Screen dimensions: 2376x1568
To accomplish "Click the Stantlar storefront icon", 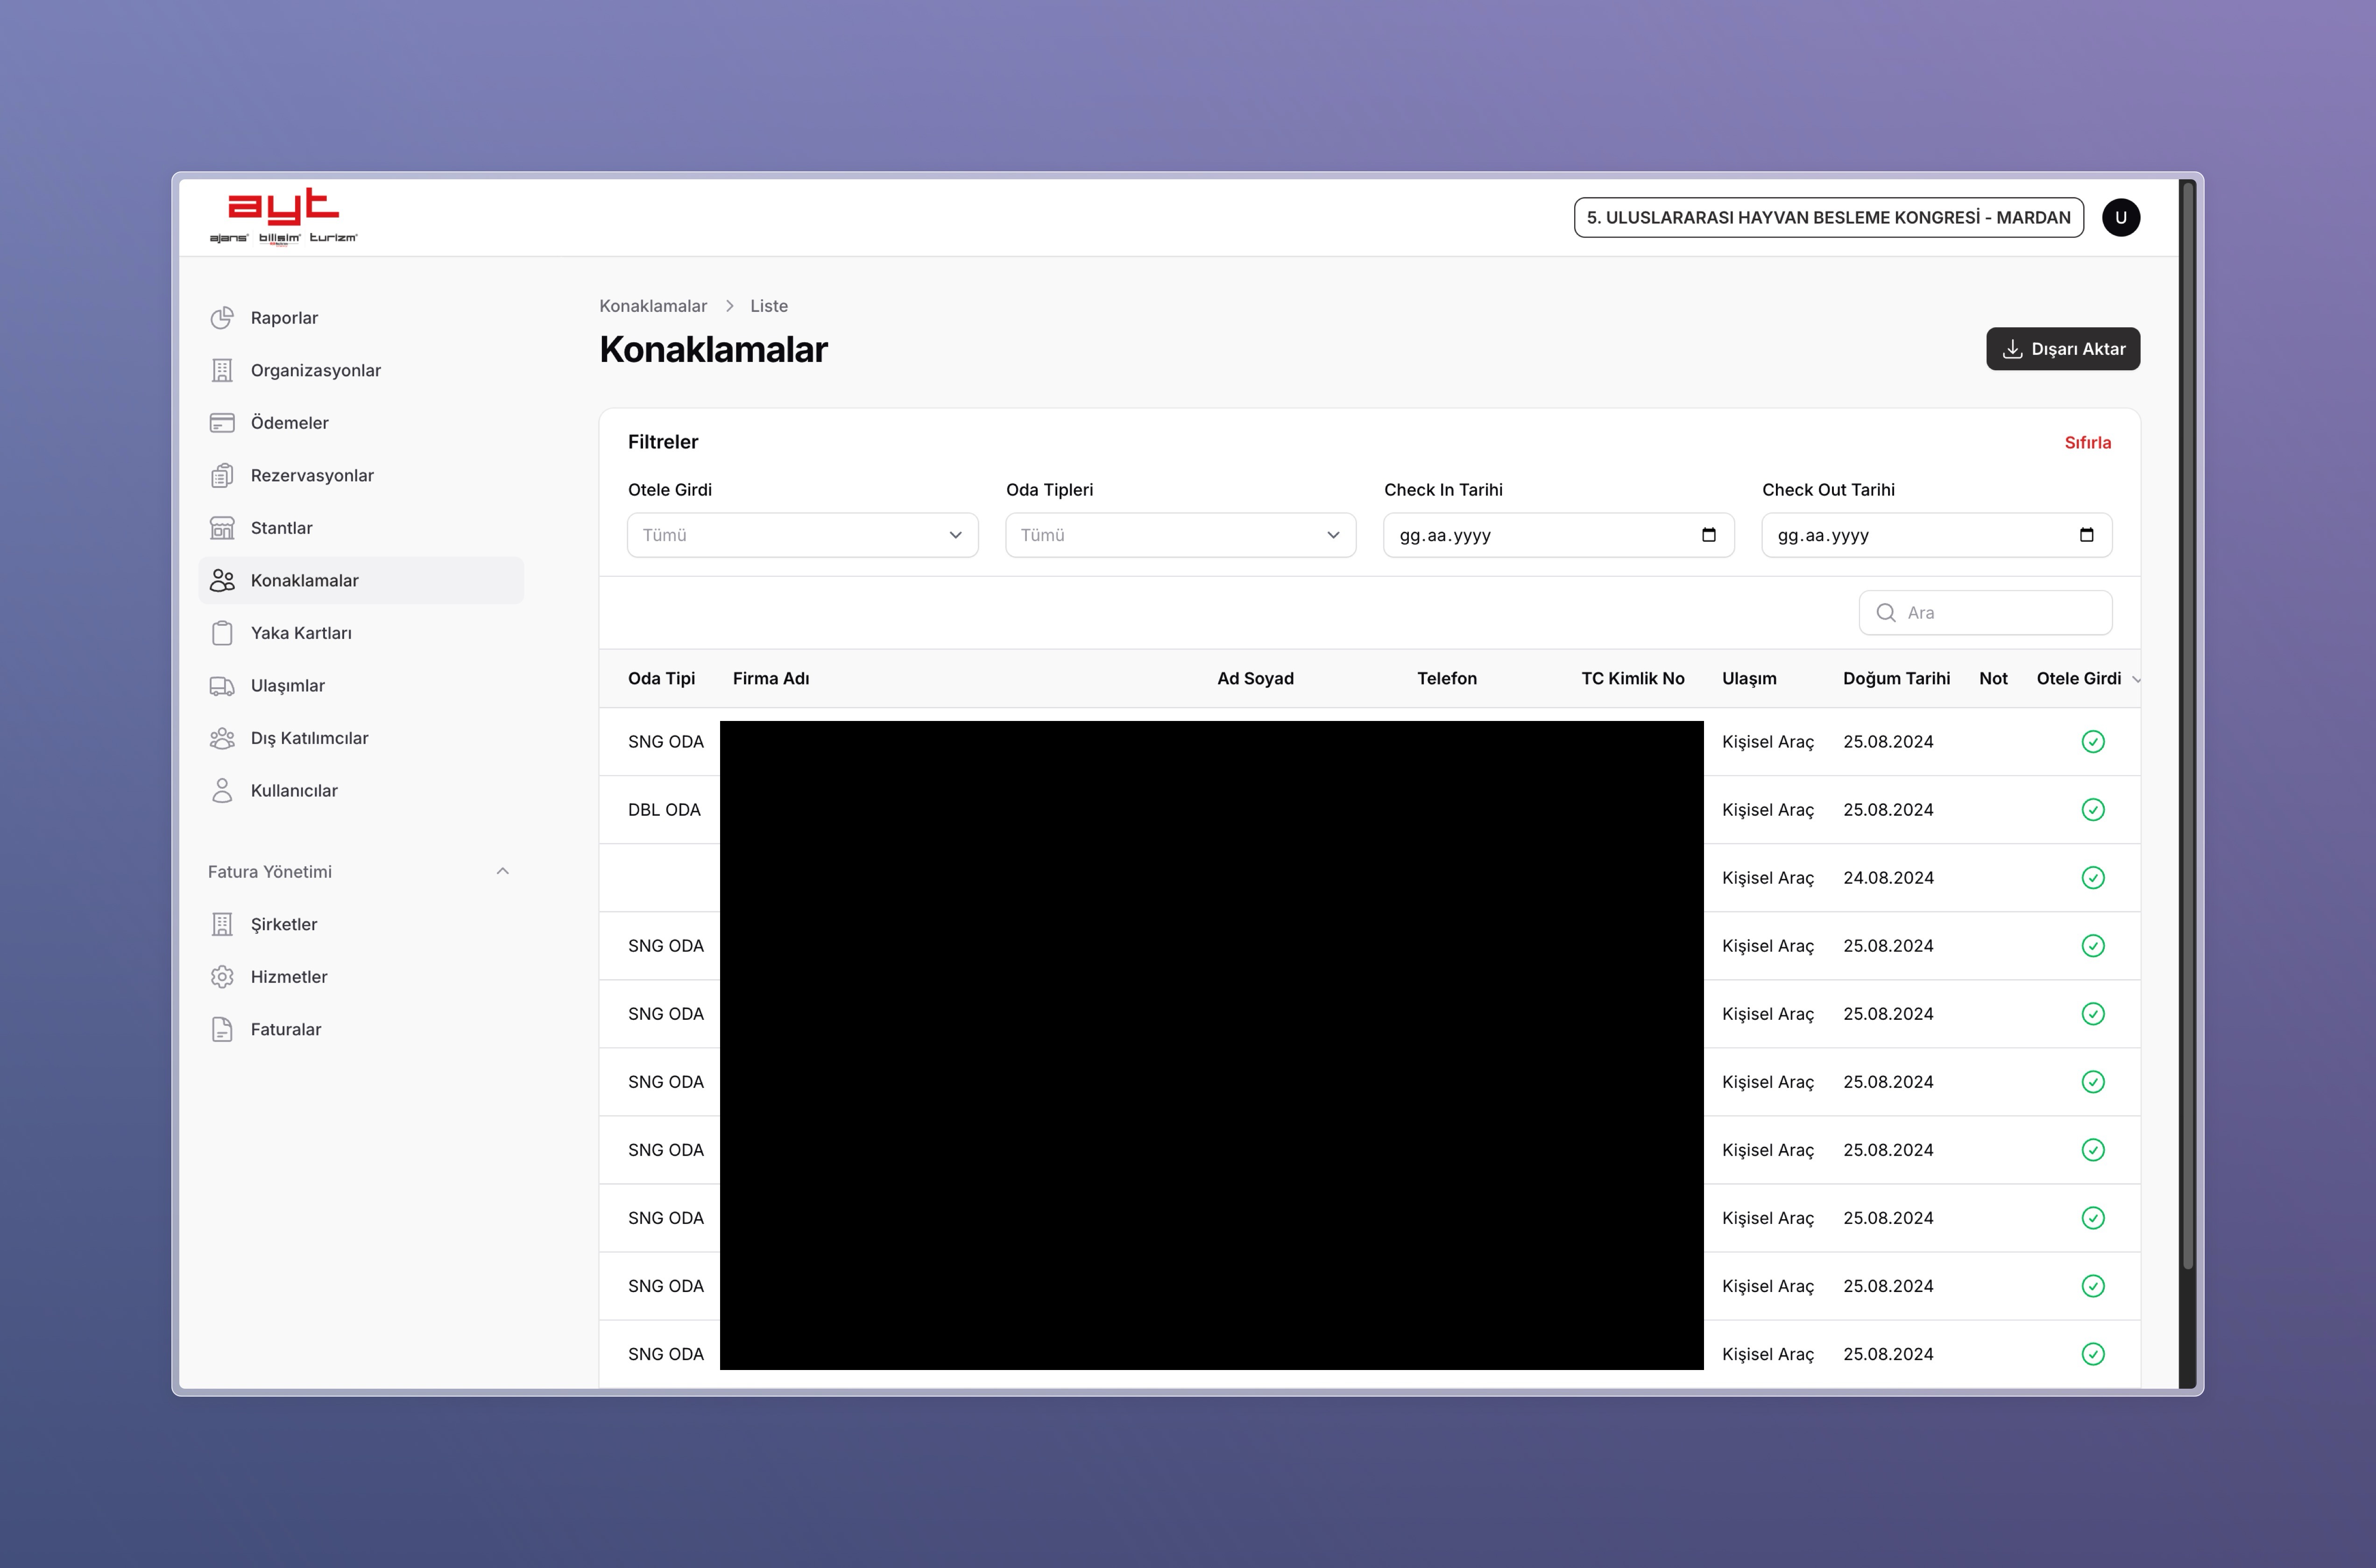I will [222, 528].
